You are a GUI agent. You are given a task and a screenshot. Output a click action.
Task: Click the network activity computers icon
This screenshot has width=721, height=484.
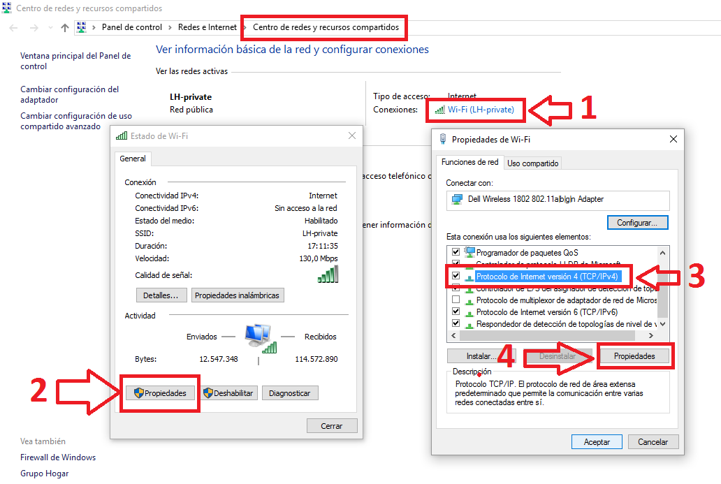point(261,339)
